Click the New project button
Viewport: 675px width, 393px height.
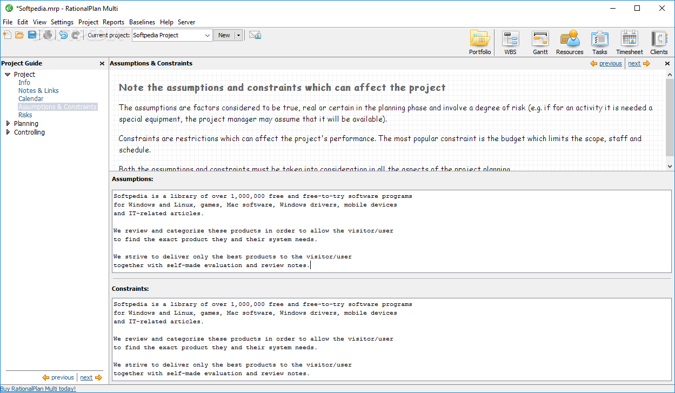coord(224,35)
